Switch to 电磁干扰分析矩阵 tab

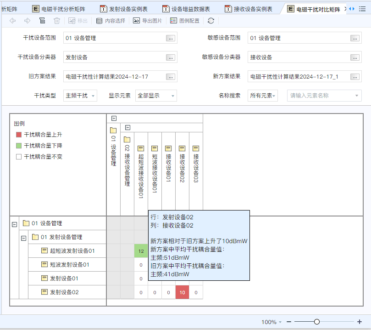(x=59, y=9)
